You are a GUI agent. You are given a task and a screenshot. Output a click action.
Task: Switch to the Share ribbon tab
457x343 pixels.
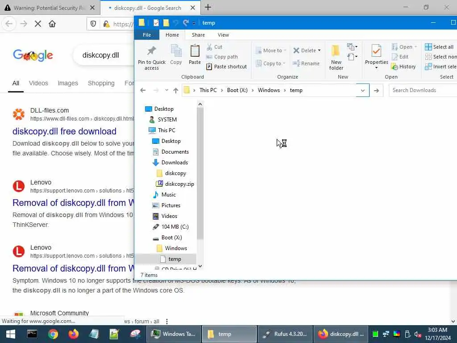coord(198,35)
